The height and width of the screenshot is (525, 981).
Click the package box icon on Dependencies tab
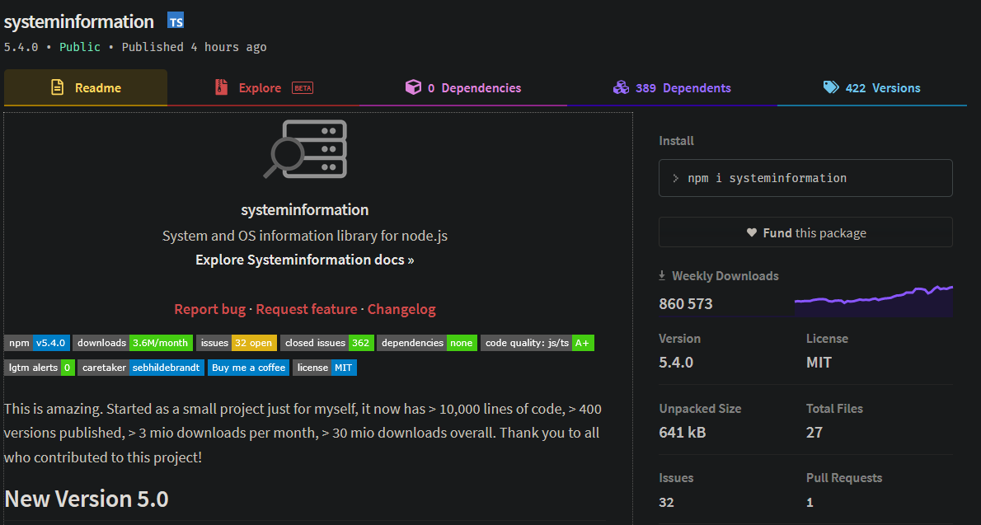pyautogui.click(x=414, y=87)
